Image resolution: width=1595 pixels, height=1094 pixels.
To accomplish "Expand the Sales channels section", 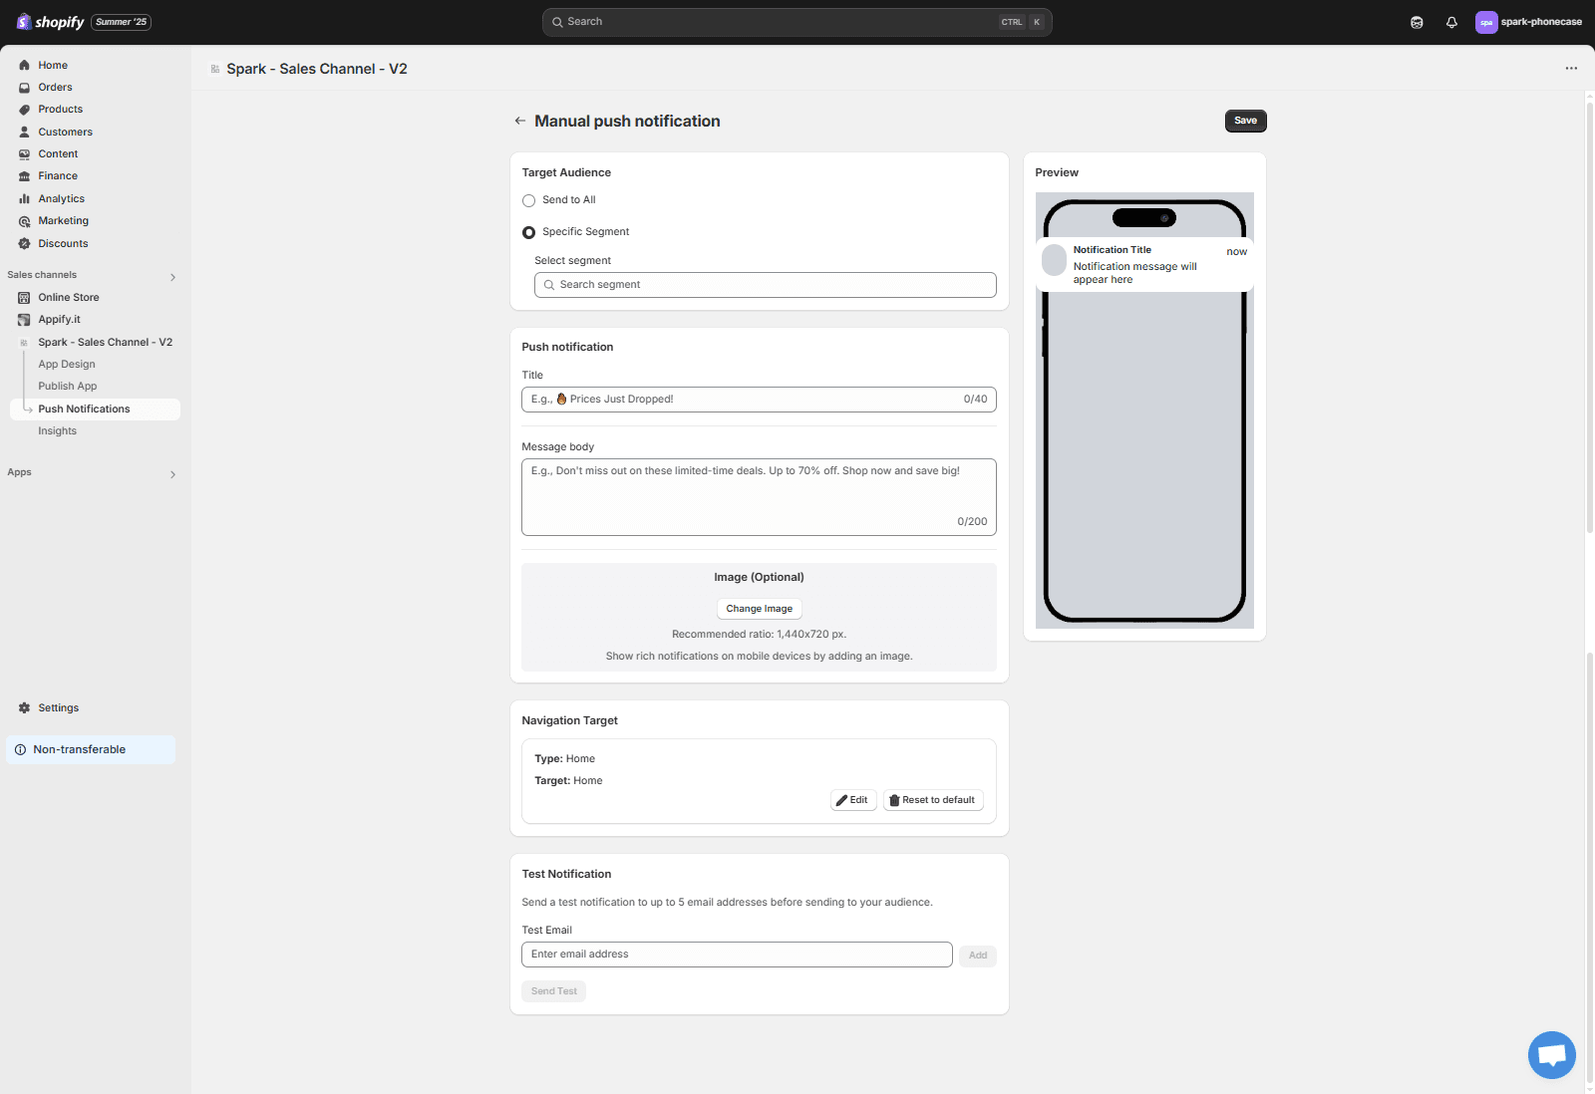I will click(172, 277).
